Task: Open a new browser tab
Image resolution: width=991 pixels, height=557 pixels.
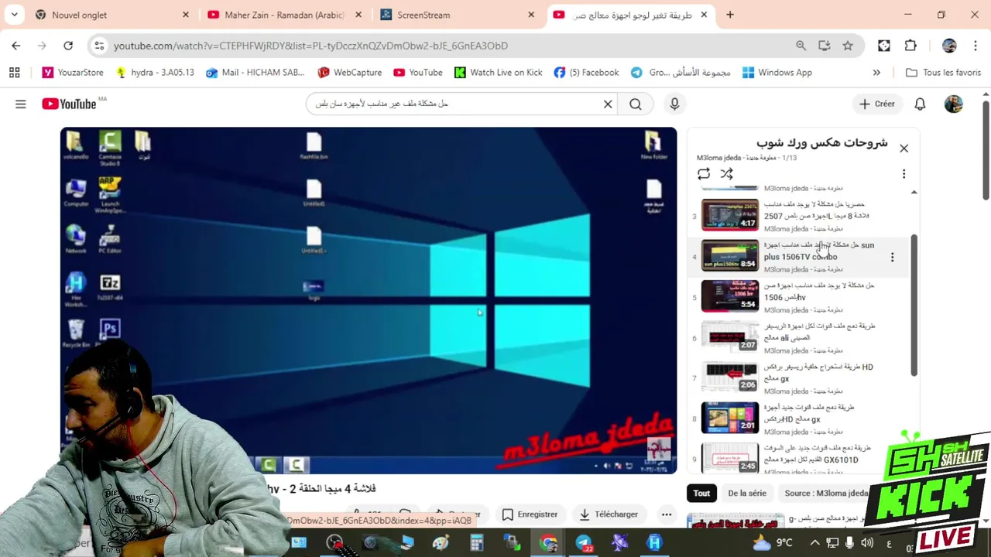Action: pos(730,15)
